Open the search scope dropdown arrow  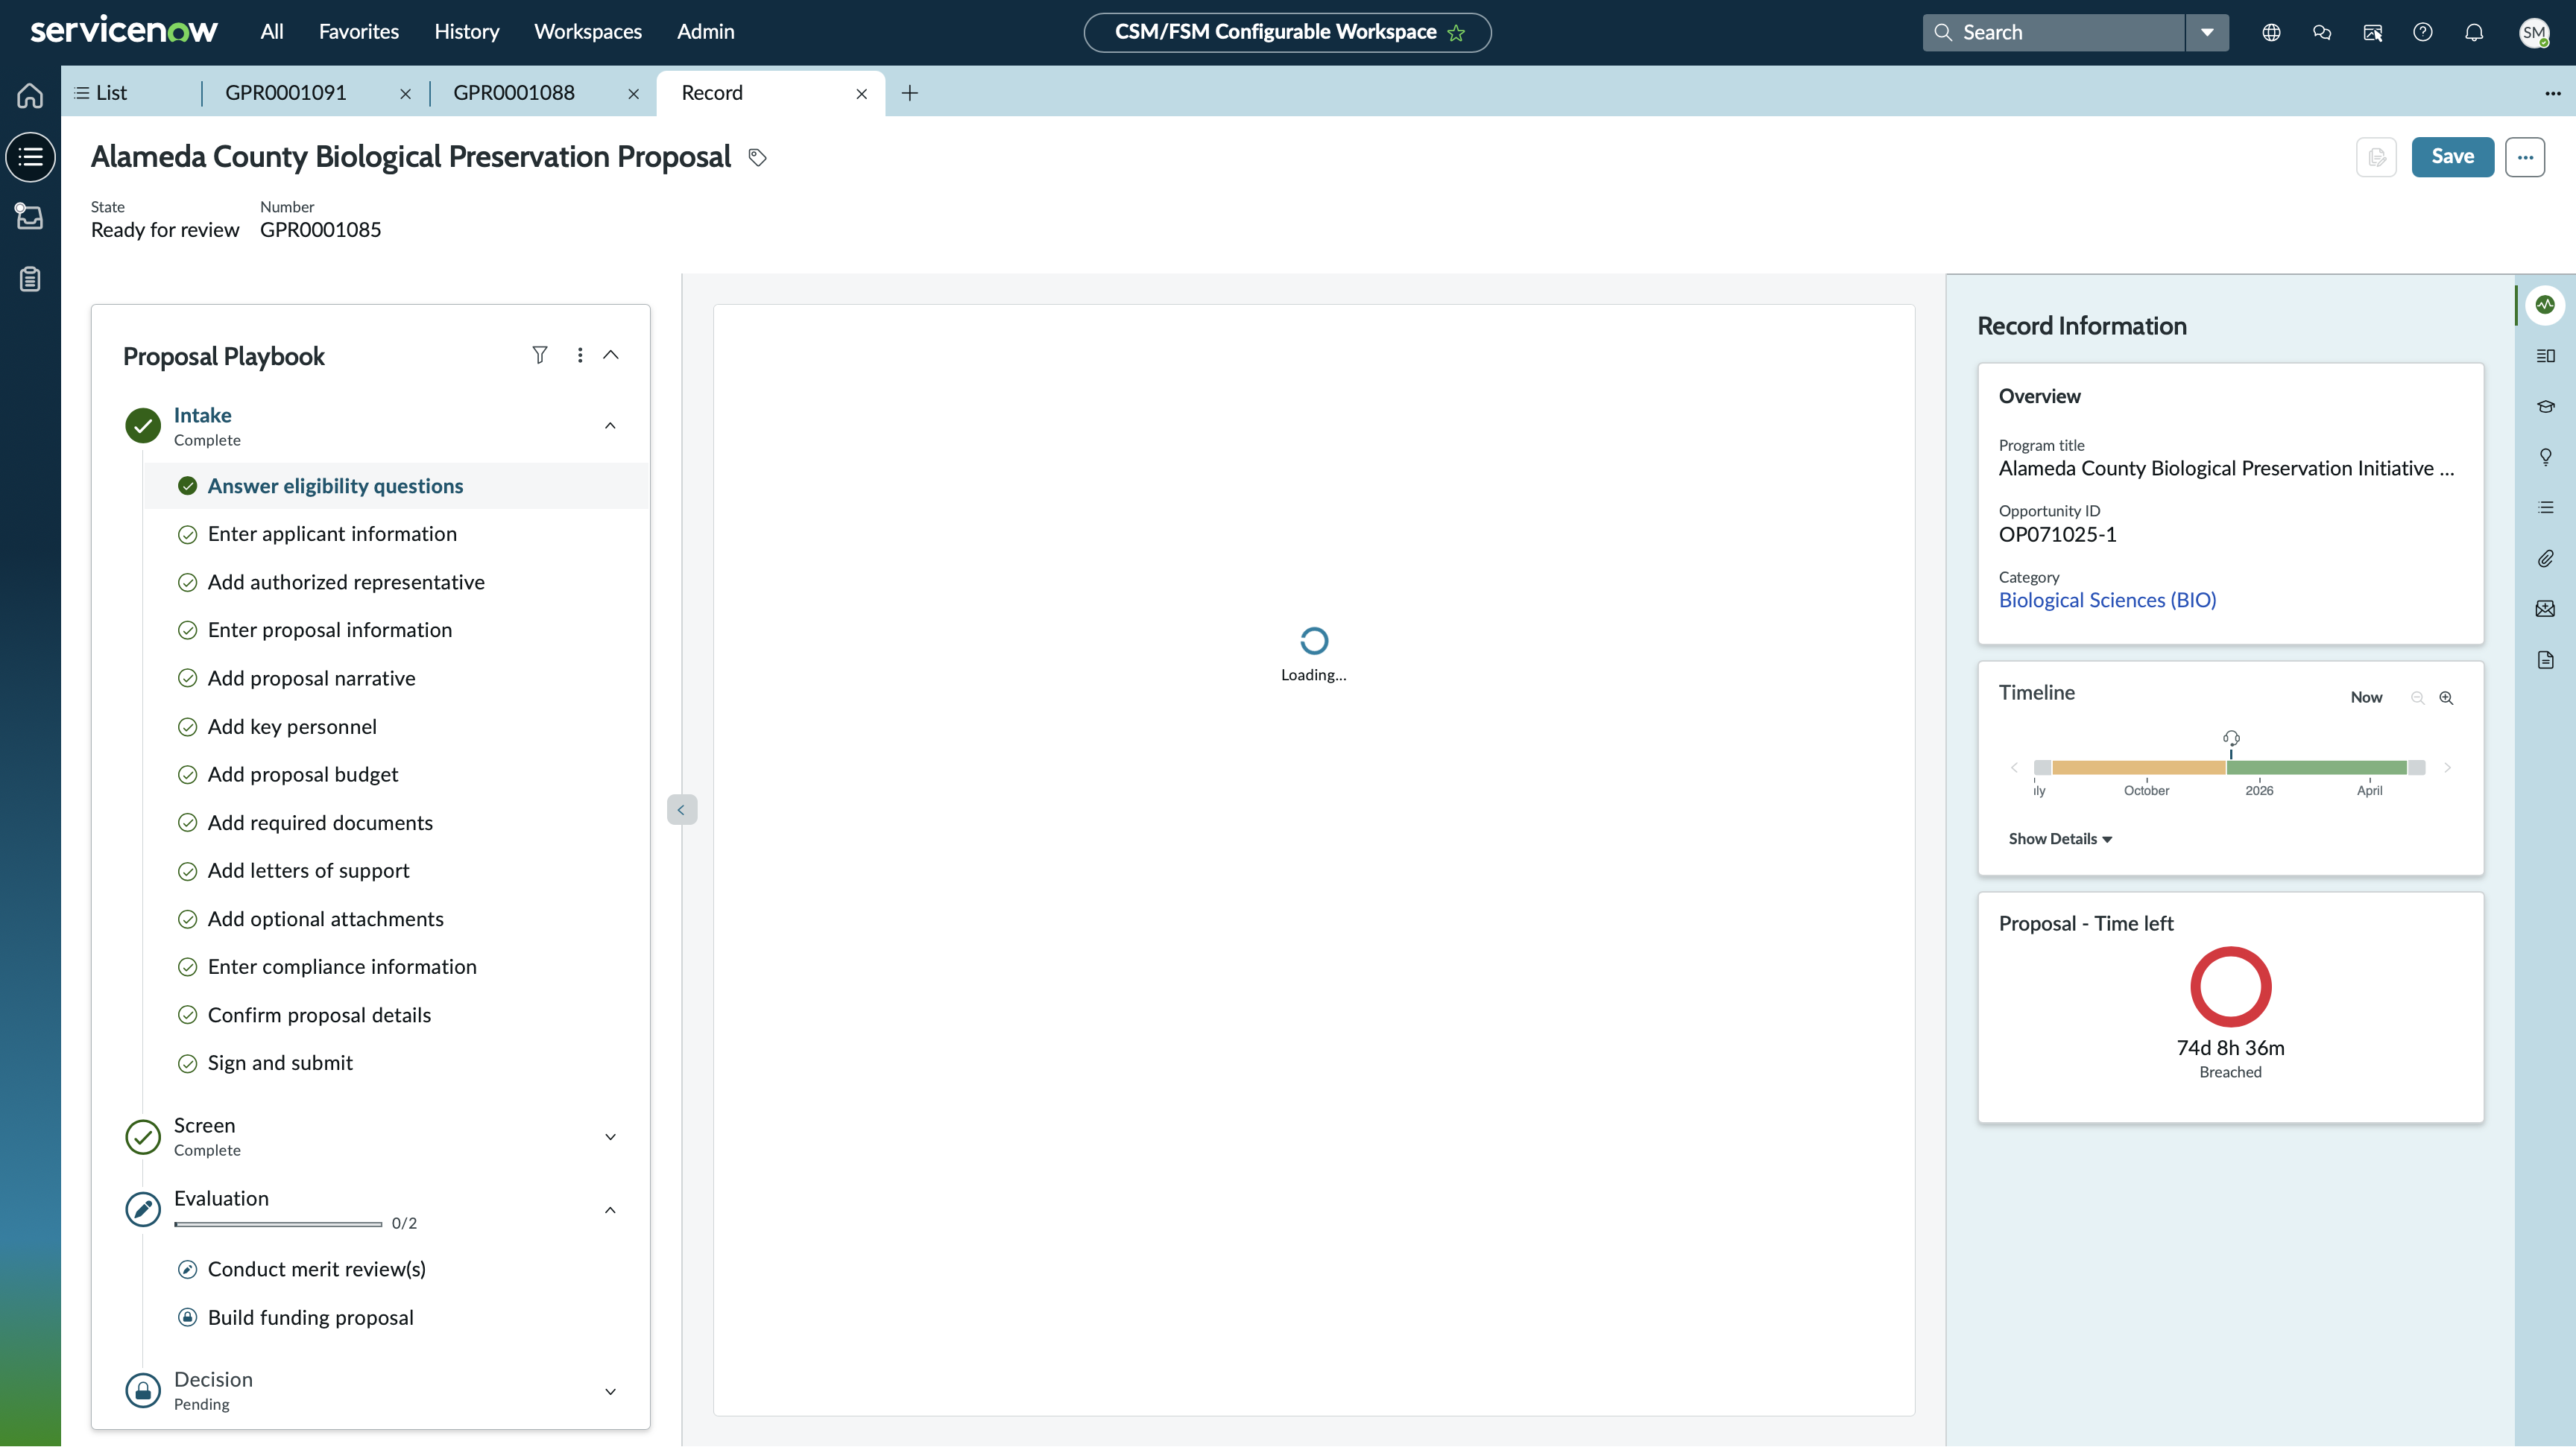point(2207,33)
